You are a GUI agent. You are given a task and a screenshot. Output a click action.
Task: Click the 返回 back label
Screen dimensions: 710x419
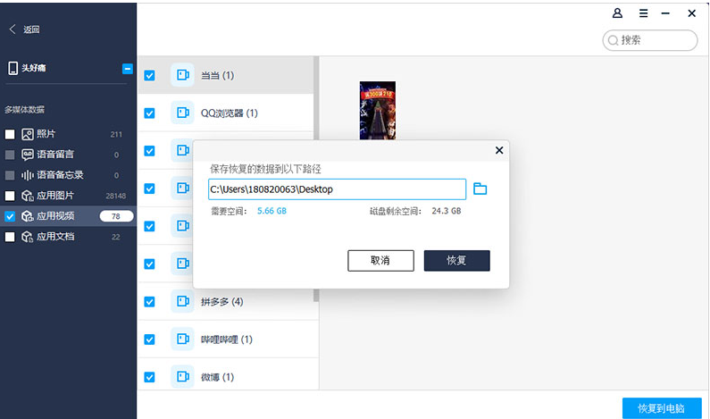click(x=31, y=29)
